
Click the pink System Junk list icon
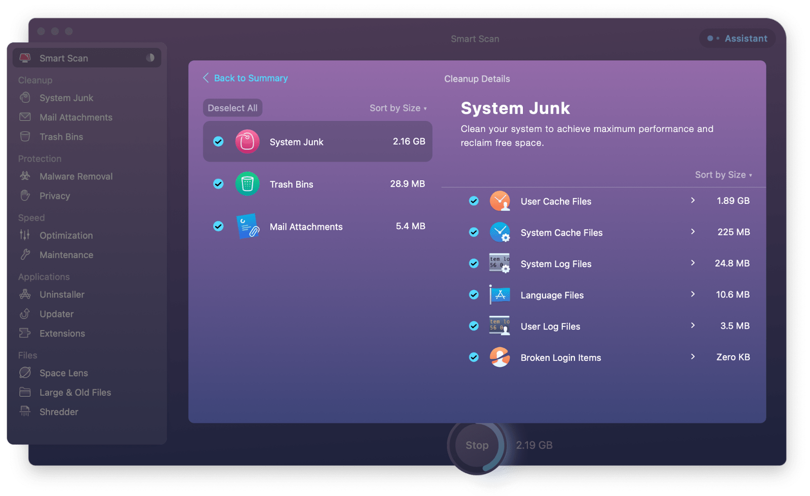click(247, 142)
